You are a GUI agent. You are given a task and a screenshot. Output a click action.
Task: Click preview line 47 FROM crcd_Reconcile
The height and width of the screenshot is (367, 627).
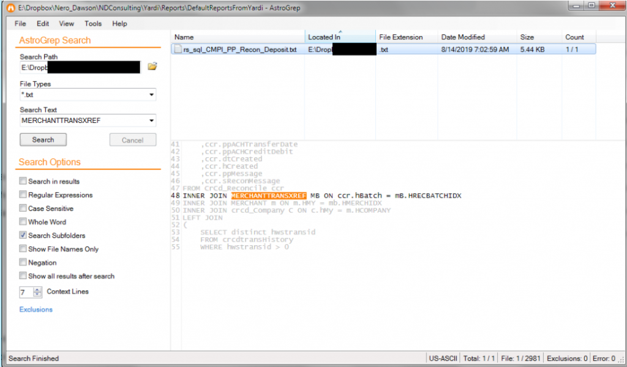[233, 188]
